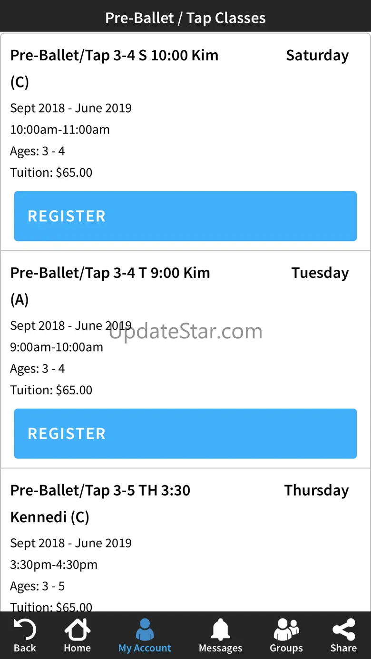Select the 3:30pm-4:30pm time text

click(54, 565)
